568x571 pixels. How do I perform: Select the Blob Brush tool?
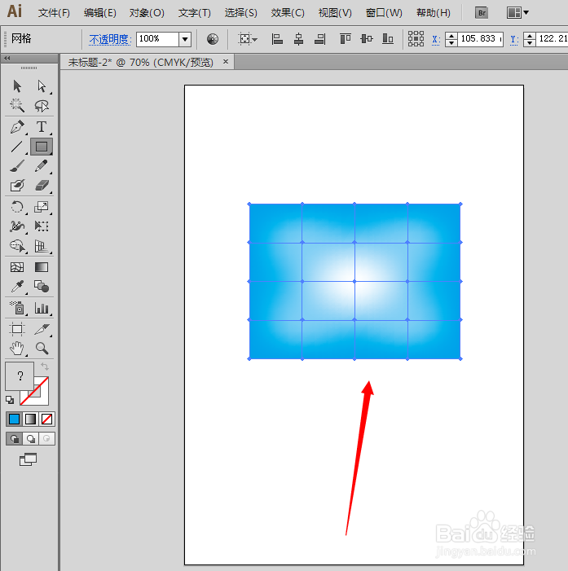click(17, 186)
